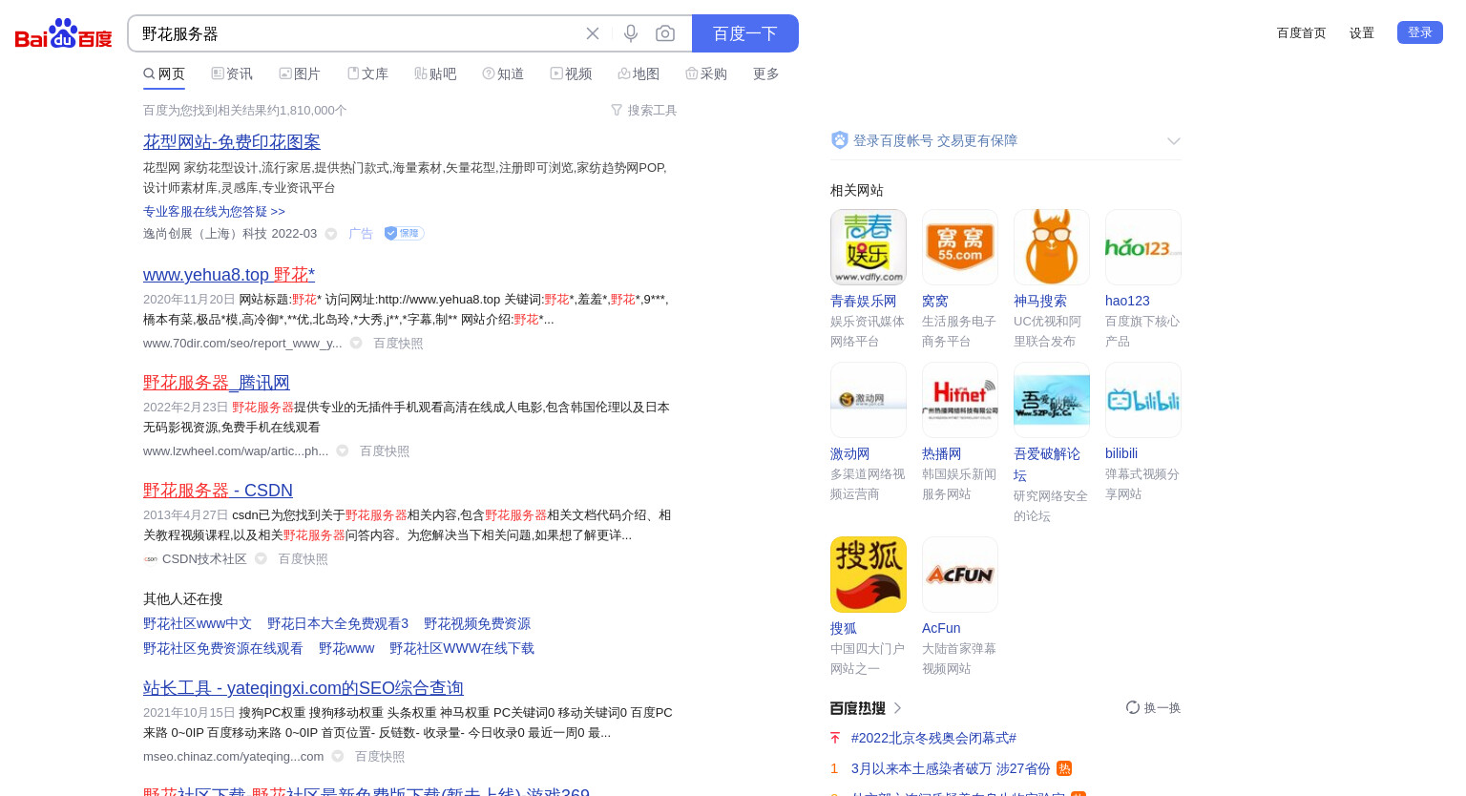Click the 窝窝 text link under its icon
1466x796 pixels.
(935, 301)
